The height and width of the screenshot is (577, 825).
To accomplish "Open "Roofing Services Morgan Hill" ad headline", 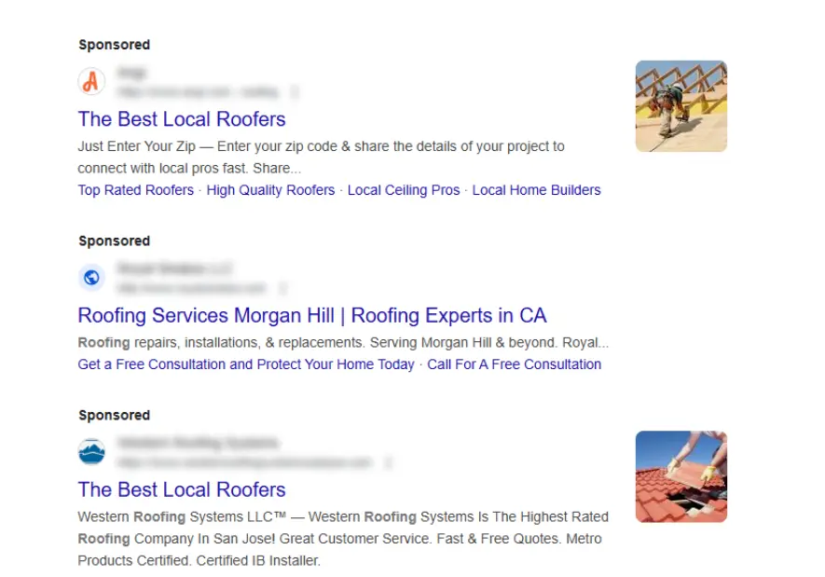I will point(311,315).
